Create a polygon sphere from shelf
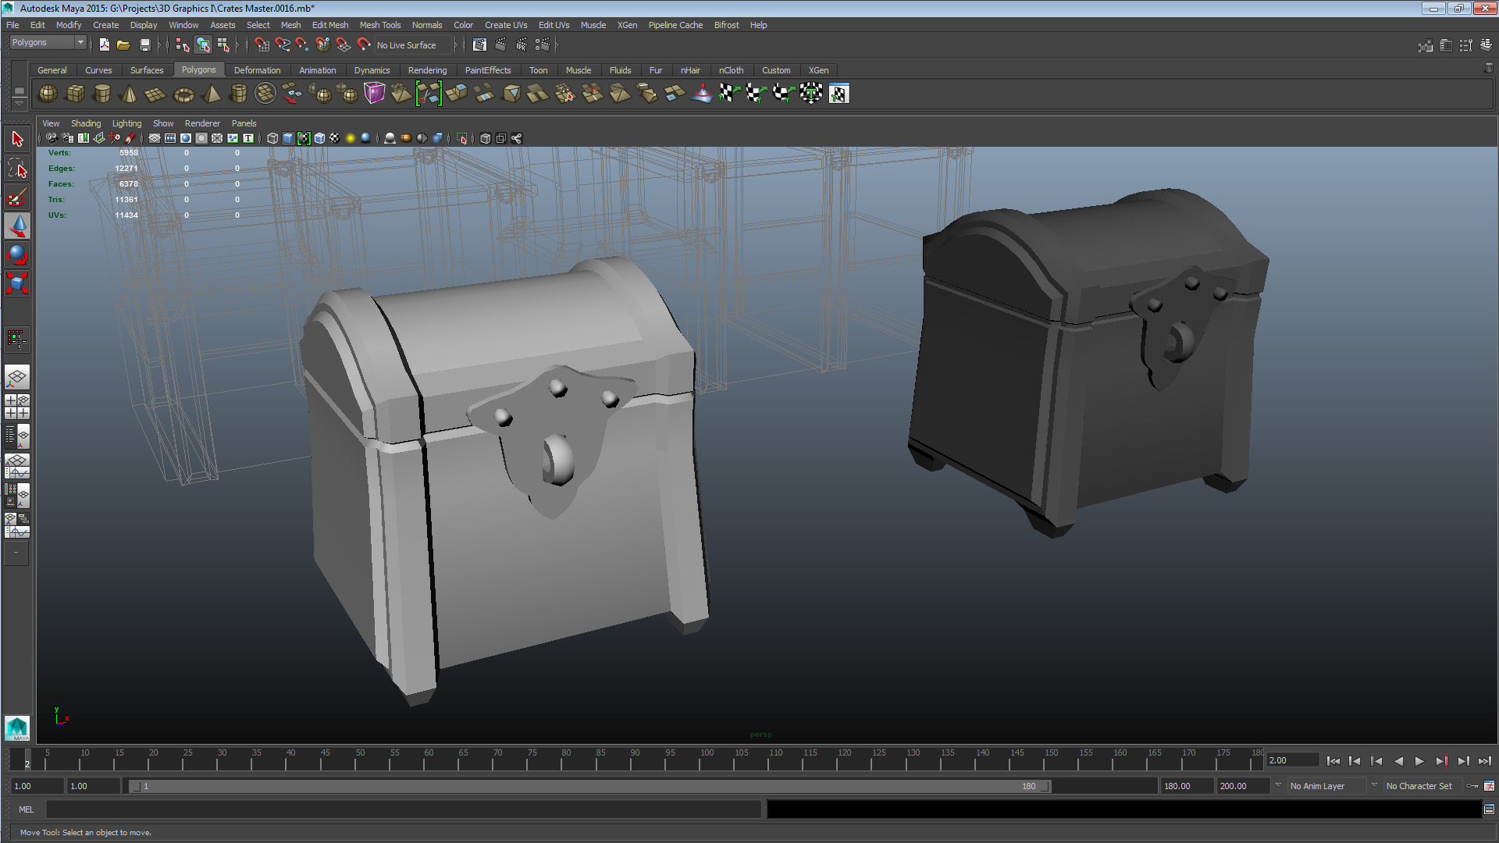 [x=48, y=94]
